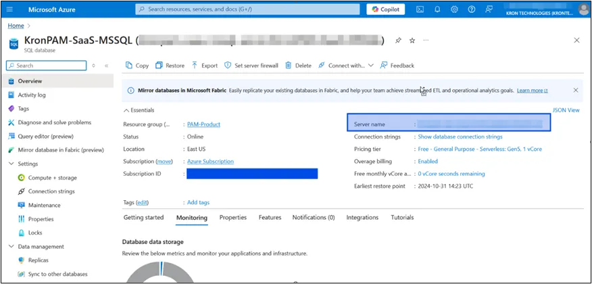This screenshot has height=284, width=592.
Task: Open the Learn more link
Action: [x=533, y=91]
